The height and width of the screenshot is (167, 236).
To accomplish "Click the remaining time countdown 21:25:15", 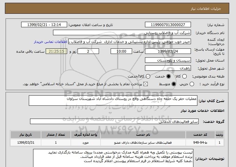I will pos(56,51).
